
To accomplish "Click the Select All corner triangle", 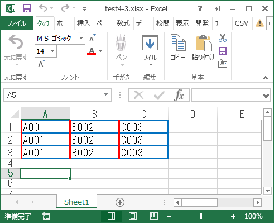I will 15,114.
